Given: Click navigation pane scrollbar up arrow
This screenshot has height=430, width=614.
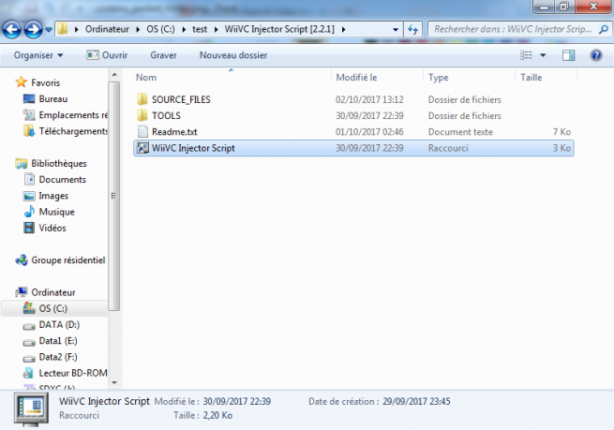Looking at the screenshot, I should (x=114, y=74).
